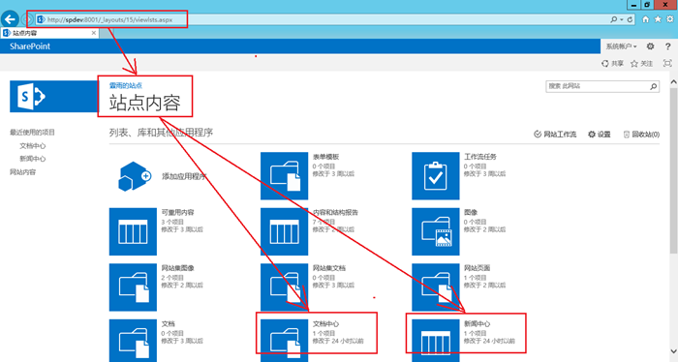
Task: Click the 工作流任务 title text
Action: coord(480,157)
